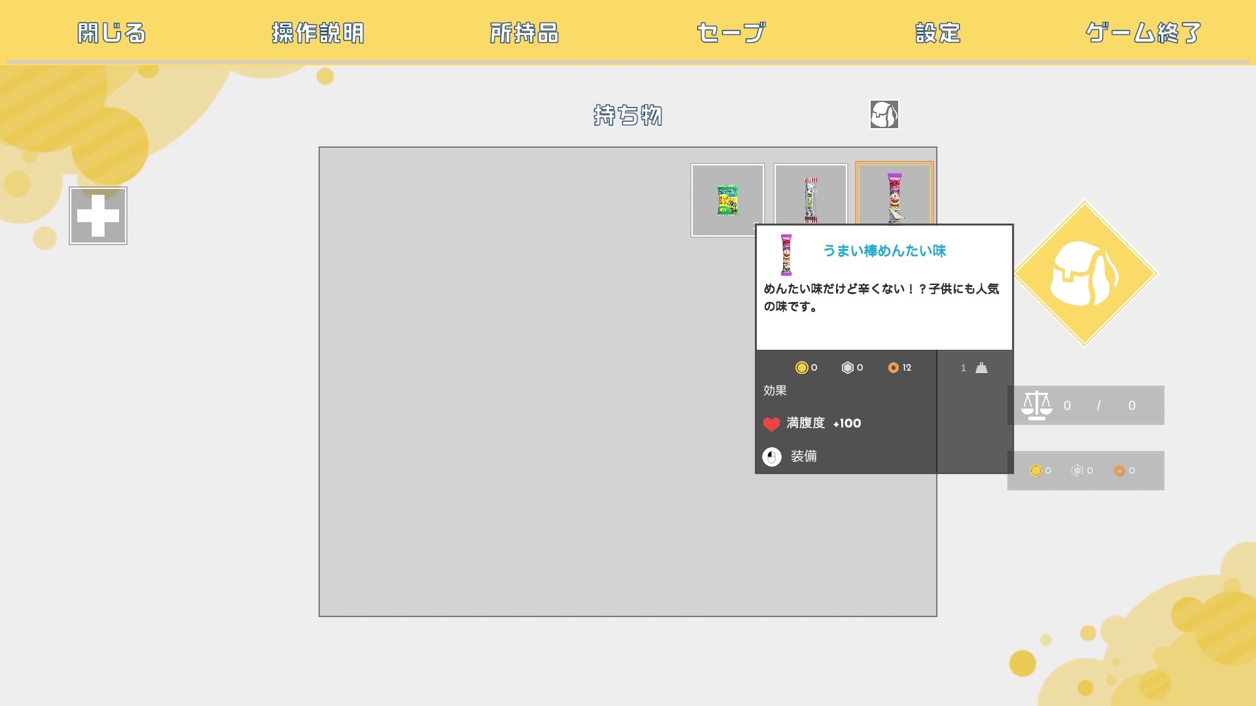1256x706 pixels.
Task: Select the green snack packet item slot
Action: click(727, 200)
